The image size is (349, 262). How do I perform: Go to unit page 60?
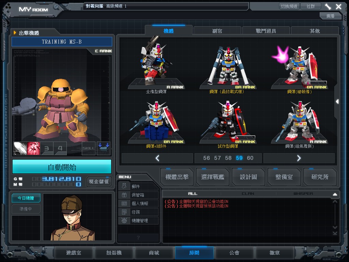(x=250, y=158)
